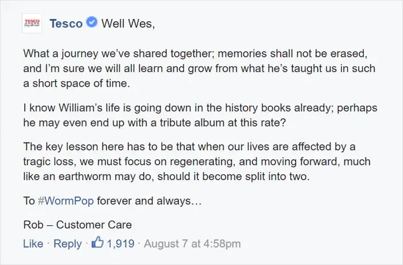Open the #WormPop hashtag link

coord(66,201)
